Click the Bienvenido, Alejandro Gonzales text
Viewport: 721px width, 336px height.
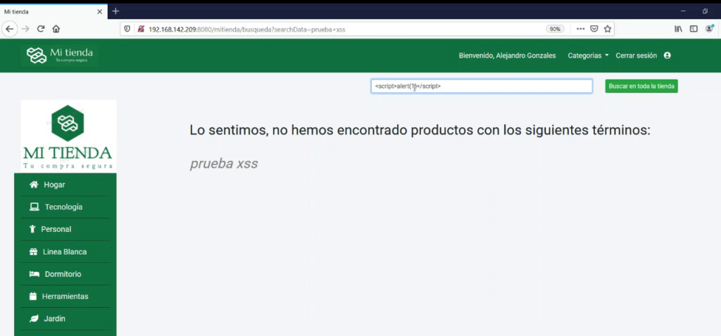[507, 56]
